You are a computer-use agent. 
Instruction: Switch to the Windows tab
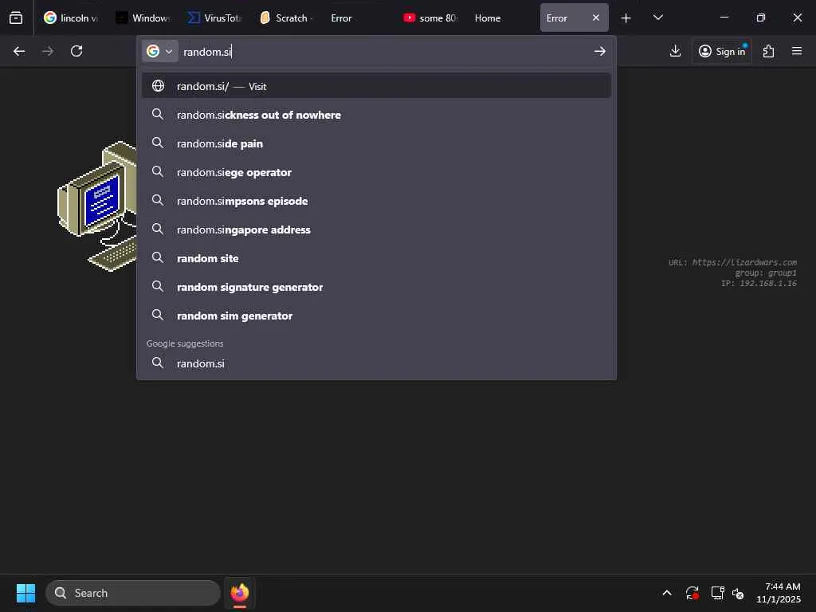point(143,18)
